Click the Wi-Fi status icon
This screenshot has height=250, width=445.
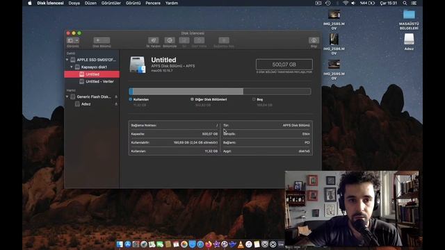tap(345, 3)
